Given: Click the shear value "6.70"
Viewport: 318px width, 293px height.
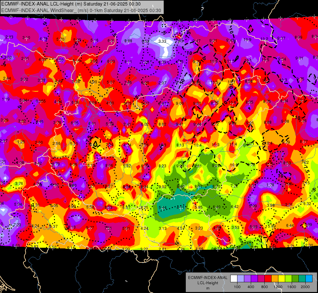Looking at the screenshot, I should tap(216, 186).
